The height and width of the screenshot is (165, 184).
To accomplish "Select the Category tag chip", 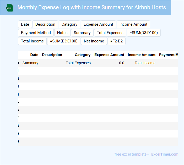I will [x=69, y=24].
